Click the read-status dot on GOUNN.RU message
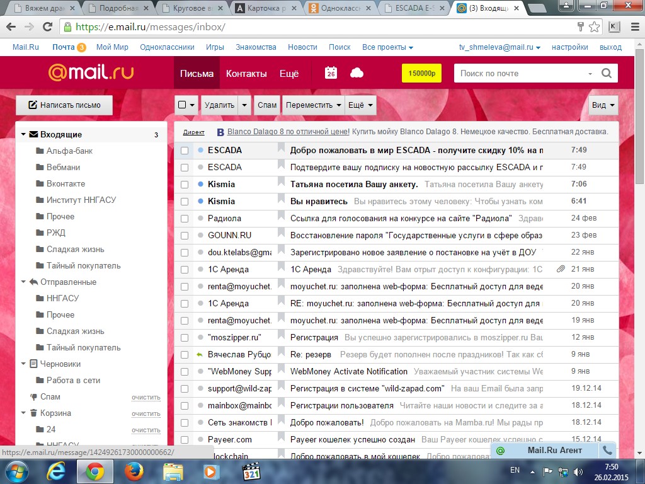645x484 pixels. click(x=200, y=236)
